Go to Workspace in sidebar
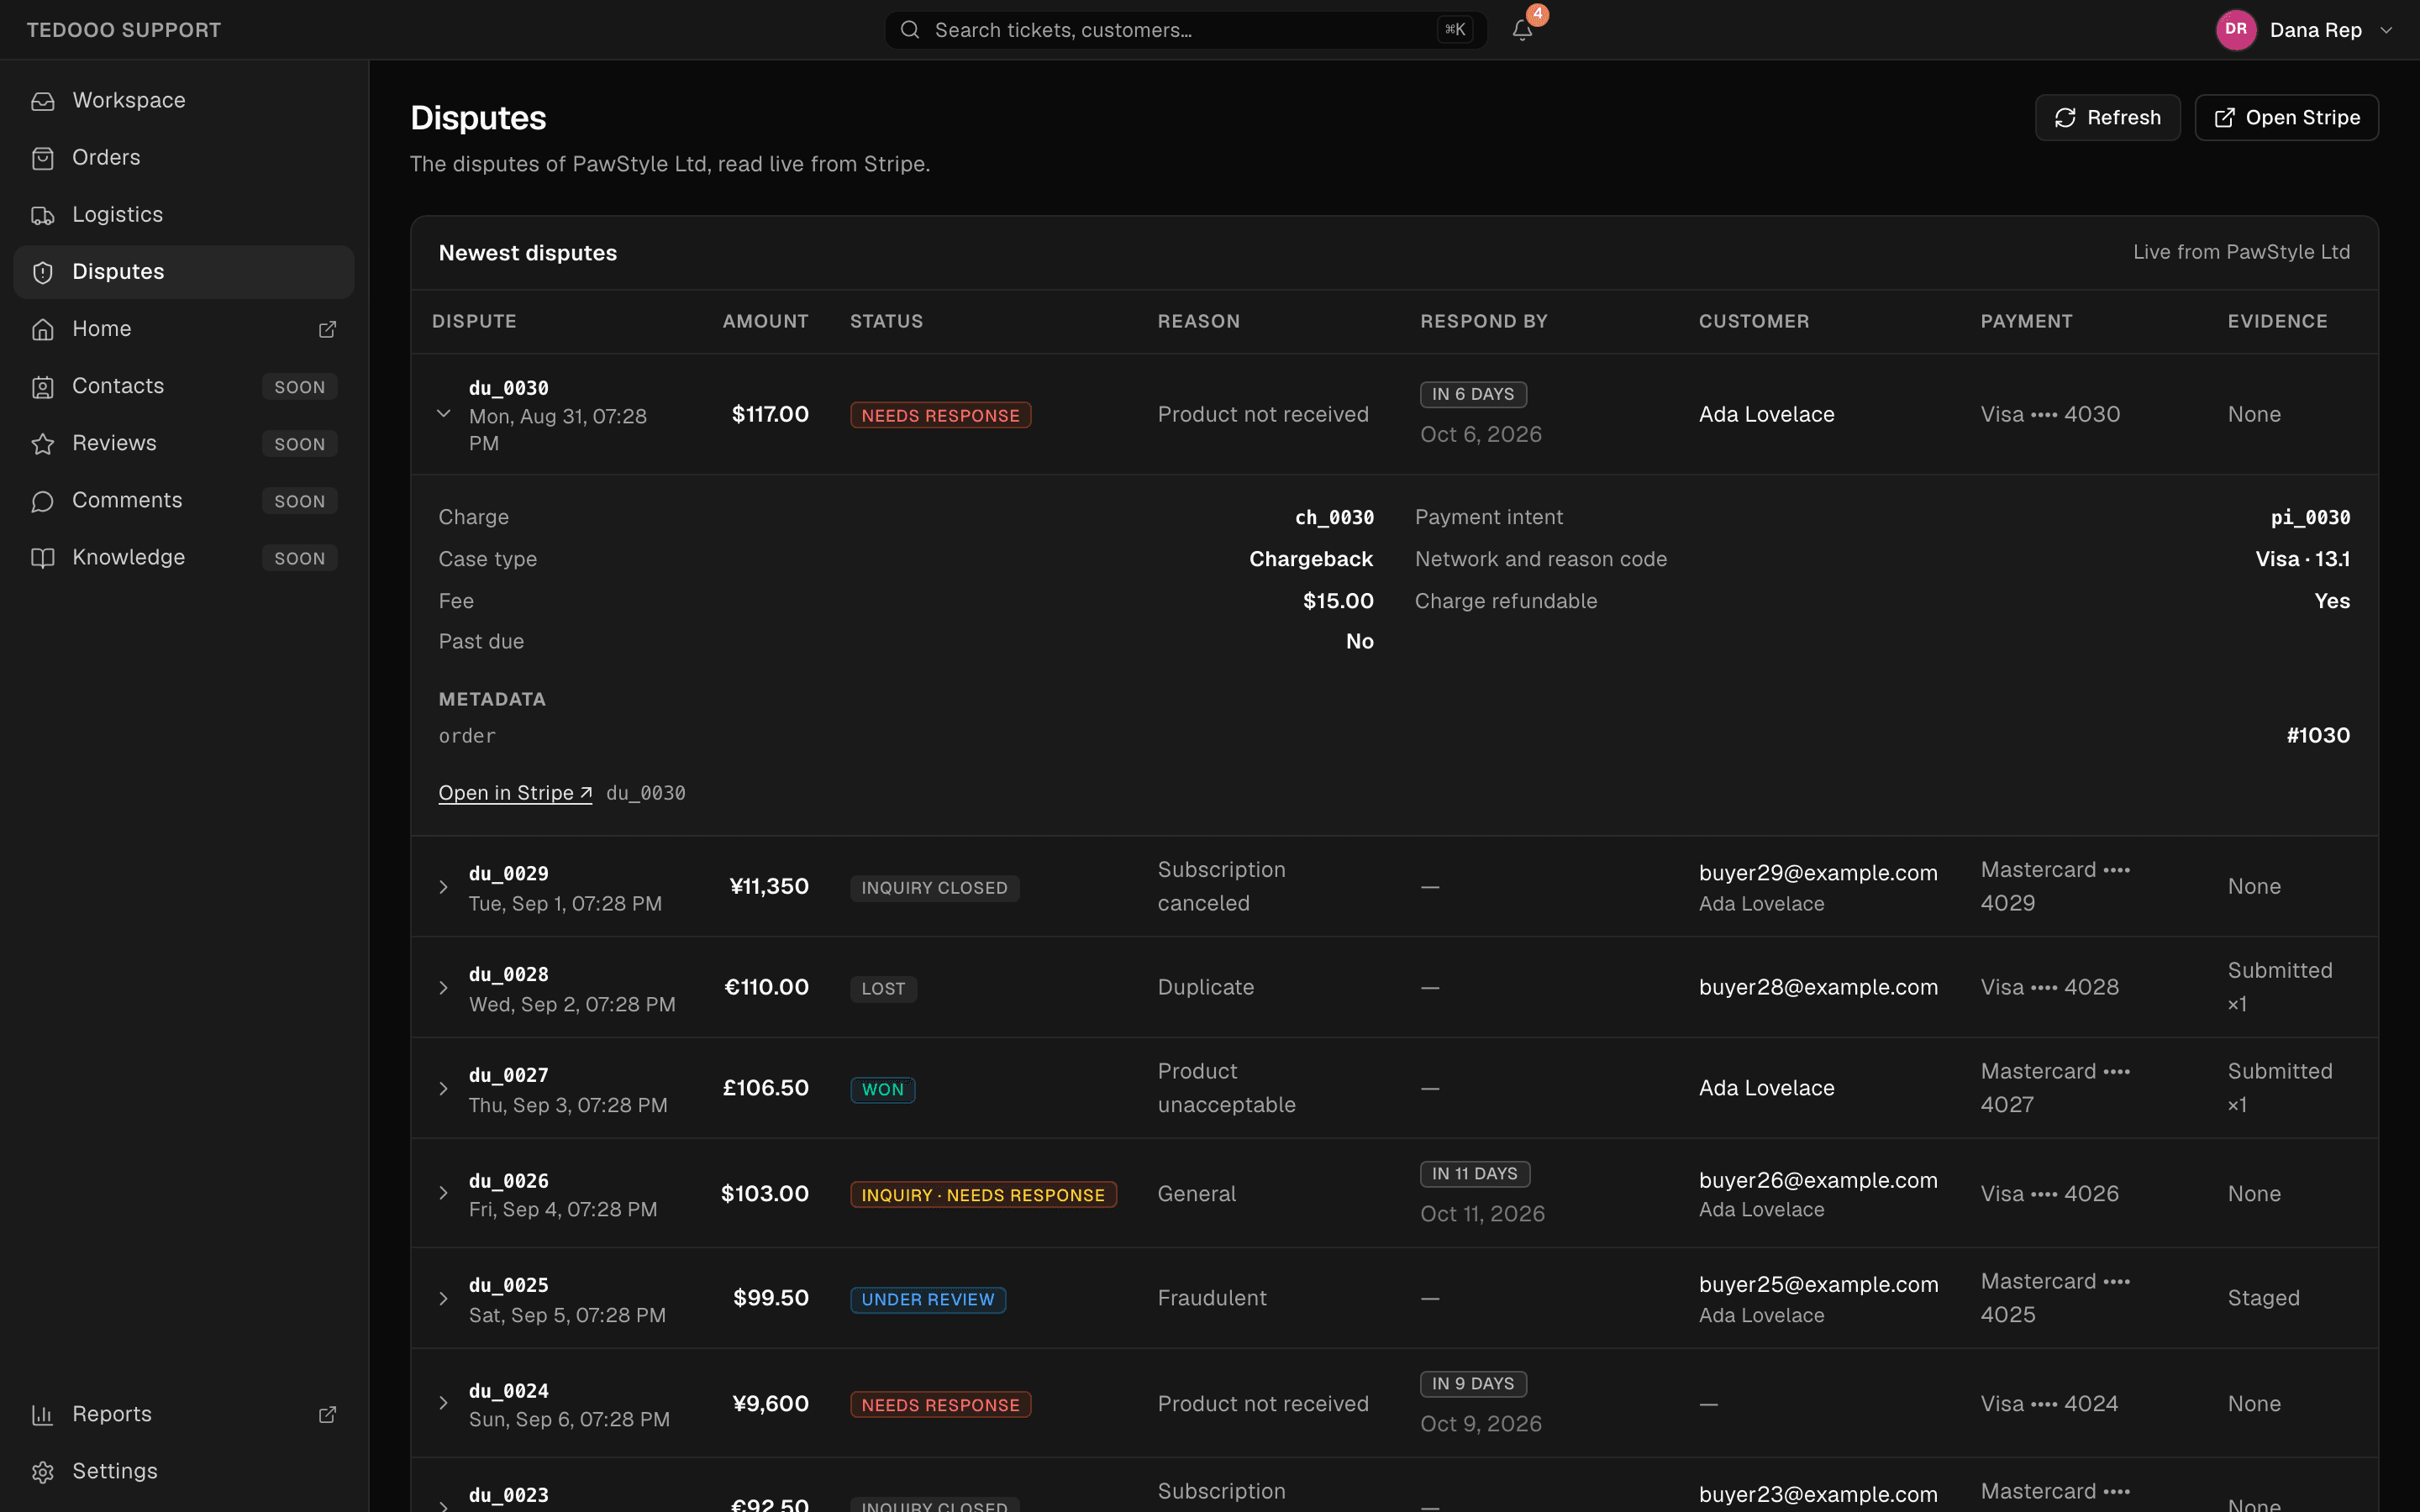 coord(184,101)
